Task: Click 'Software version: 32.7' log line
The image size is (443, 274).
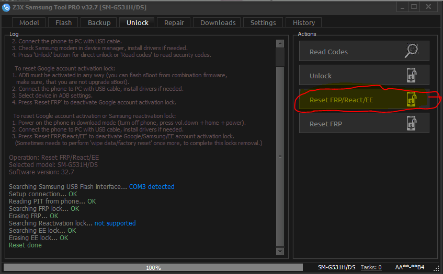Action: (41, 172)
